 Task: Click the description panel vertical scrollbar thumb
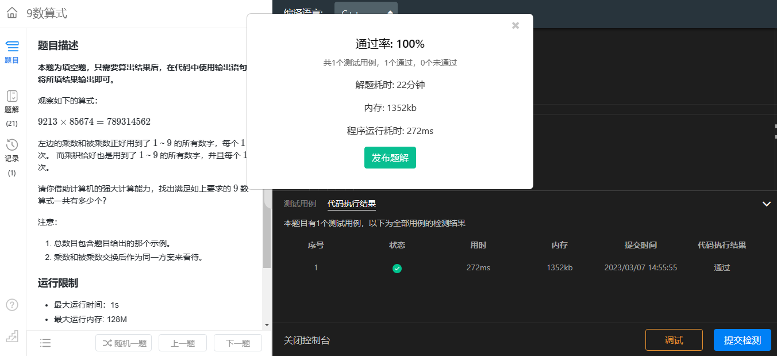pos(267,229)
